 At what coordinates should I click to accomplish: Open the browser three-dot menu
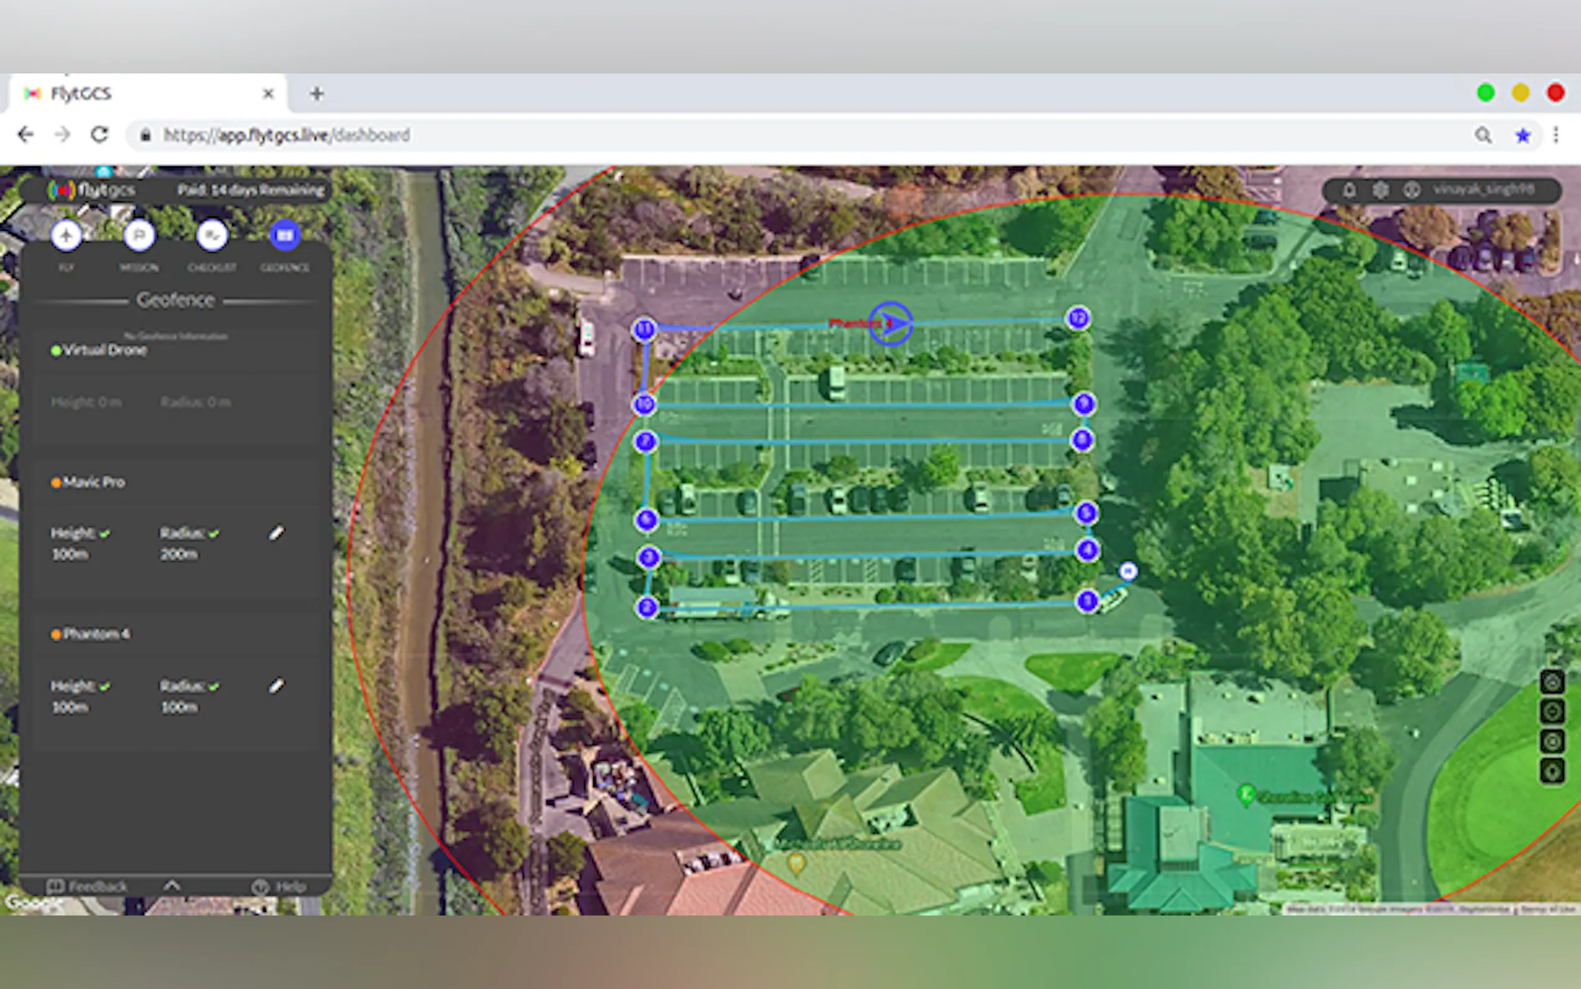point(1556,135)
